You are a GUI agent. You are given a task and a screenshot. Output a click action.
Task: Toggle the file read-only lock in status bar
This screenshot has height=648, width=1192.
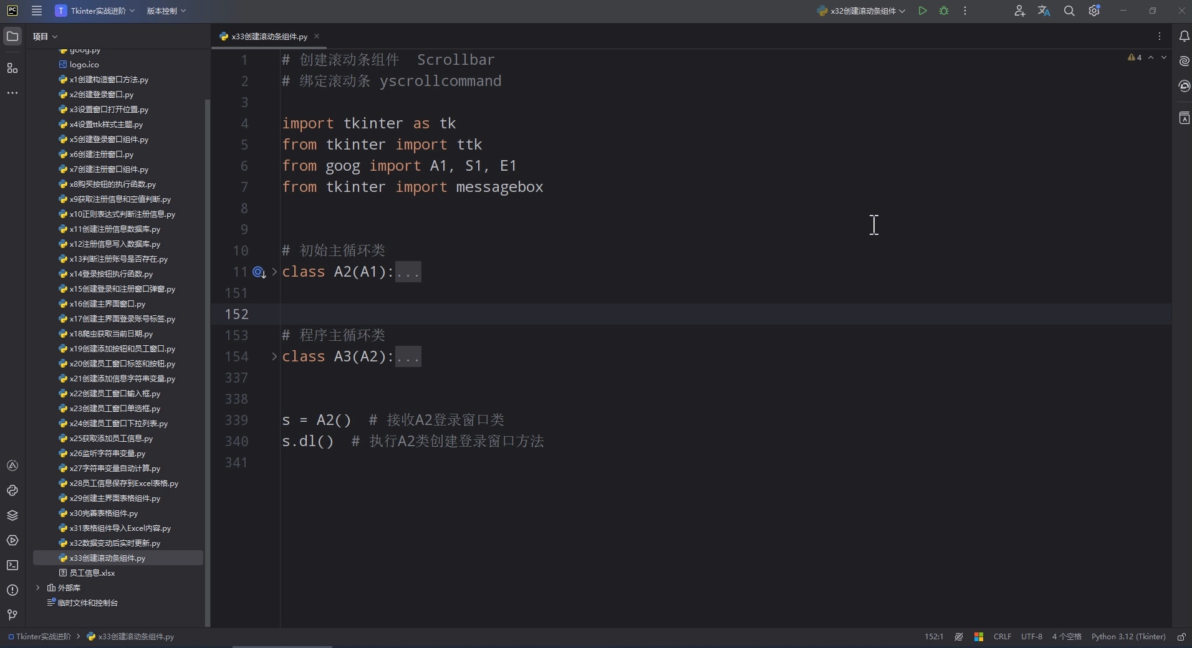tap(1181, 637)
